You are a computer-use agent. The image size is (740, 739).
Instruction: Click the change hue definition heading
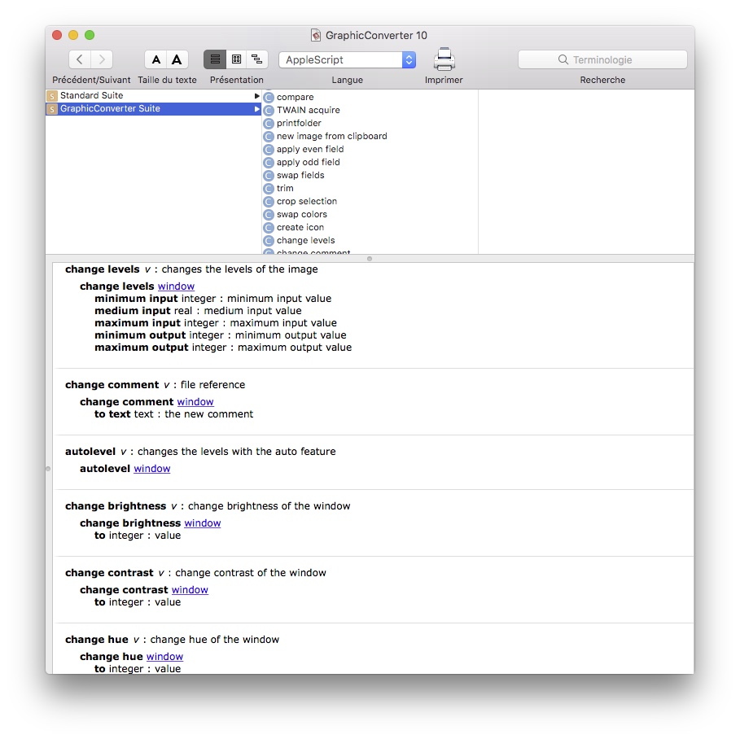click(173, 640)
